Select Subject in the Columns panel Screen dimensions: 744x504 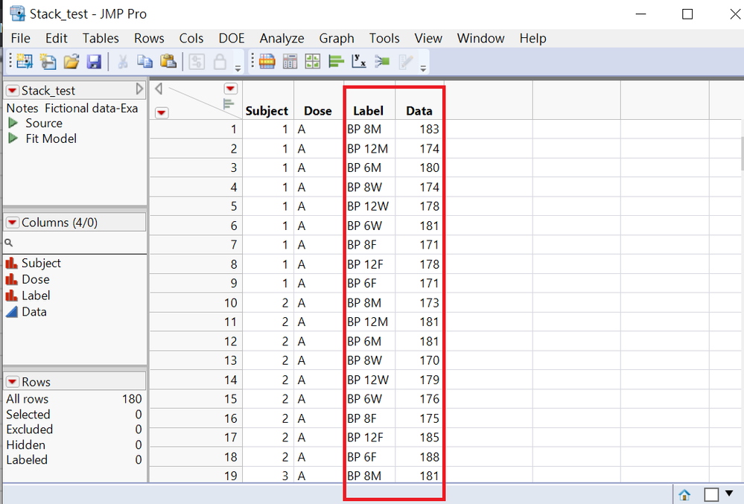(x=41, y=263)
